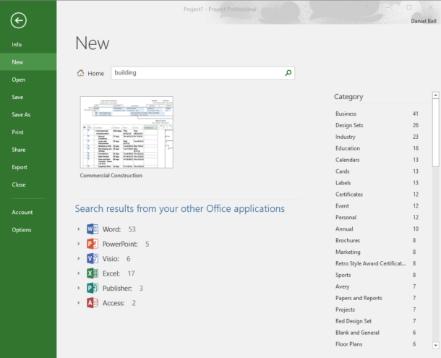Click the Publisher application icon
441x358 pixels.
click(x=93, y=288)
